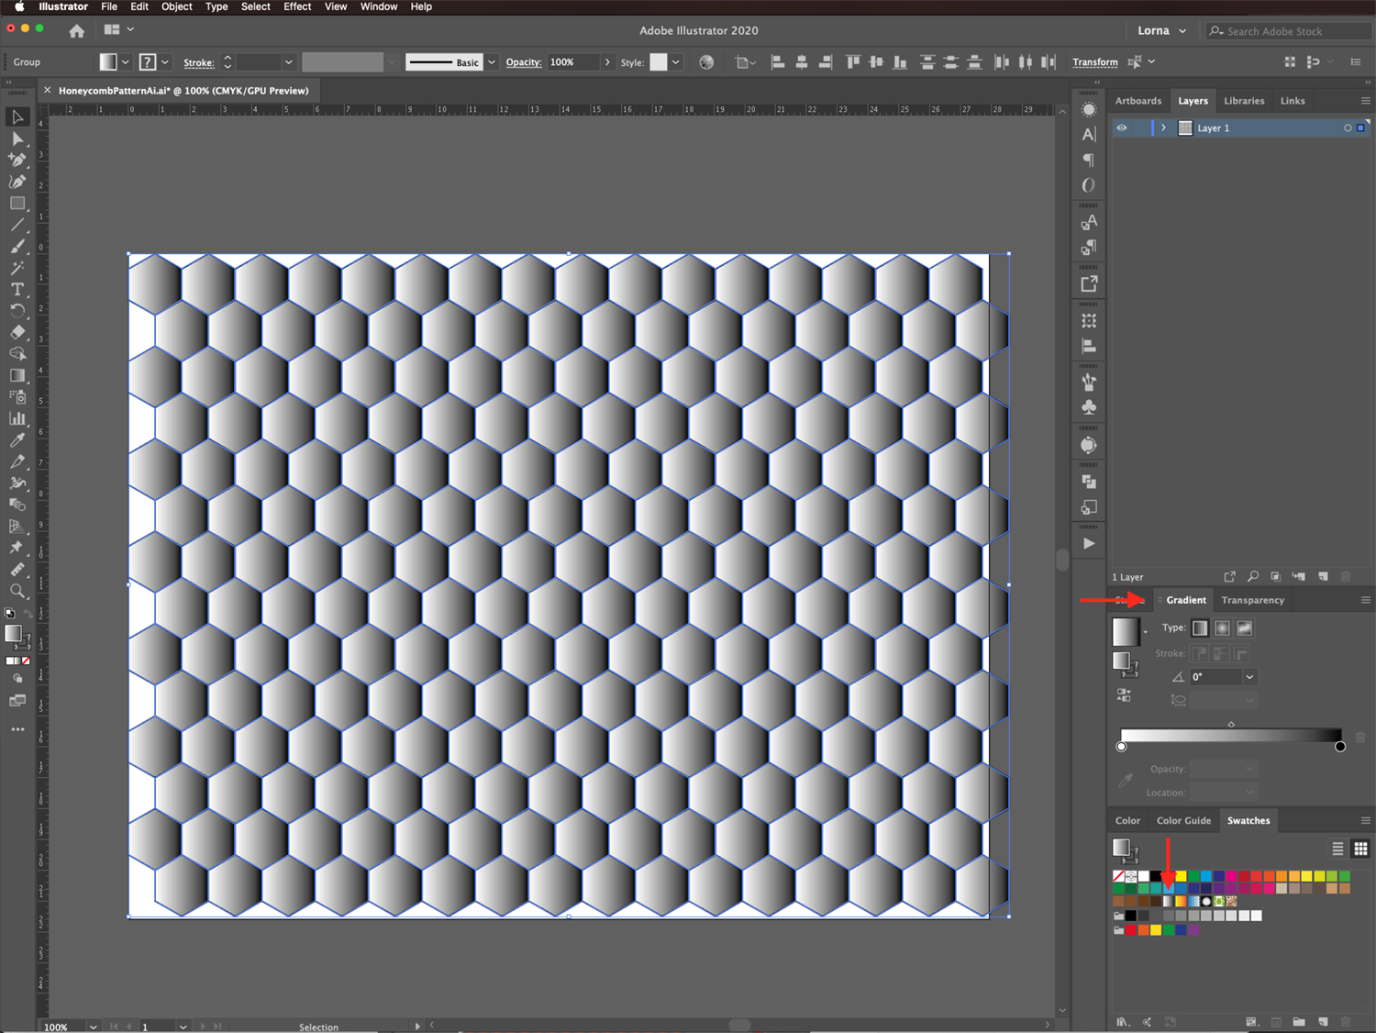Open the Symbols club icon panel
Viewport: 1376px width, 1033px height.
point(1089,407)
